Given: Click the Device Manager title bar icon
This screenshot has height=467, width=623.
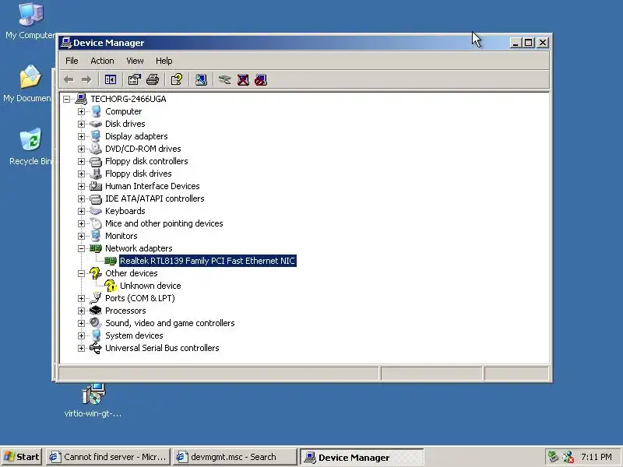Looking at the screenshot, I should 66,43.
